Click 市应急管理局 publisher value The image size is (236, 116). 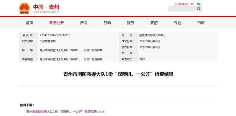[47, 41]
